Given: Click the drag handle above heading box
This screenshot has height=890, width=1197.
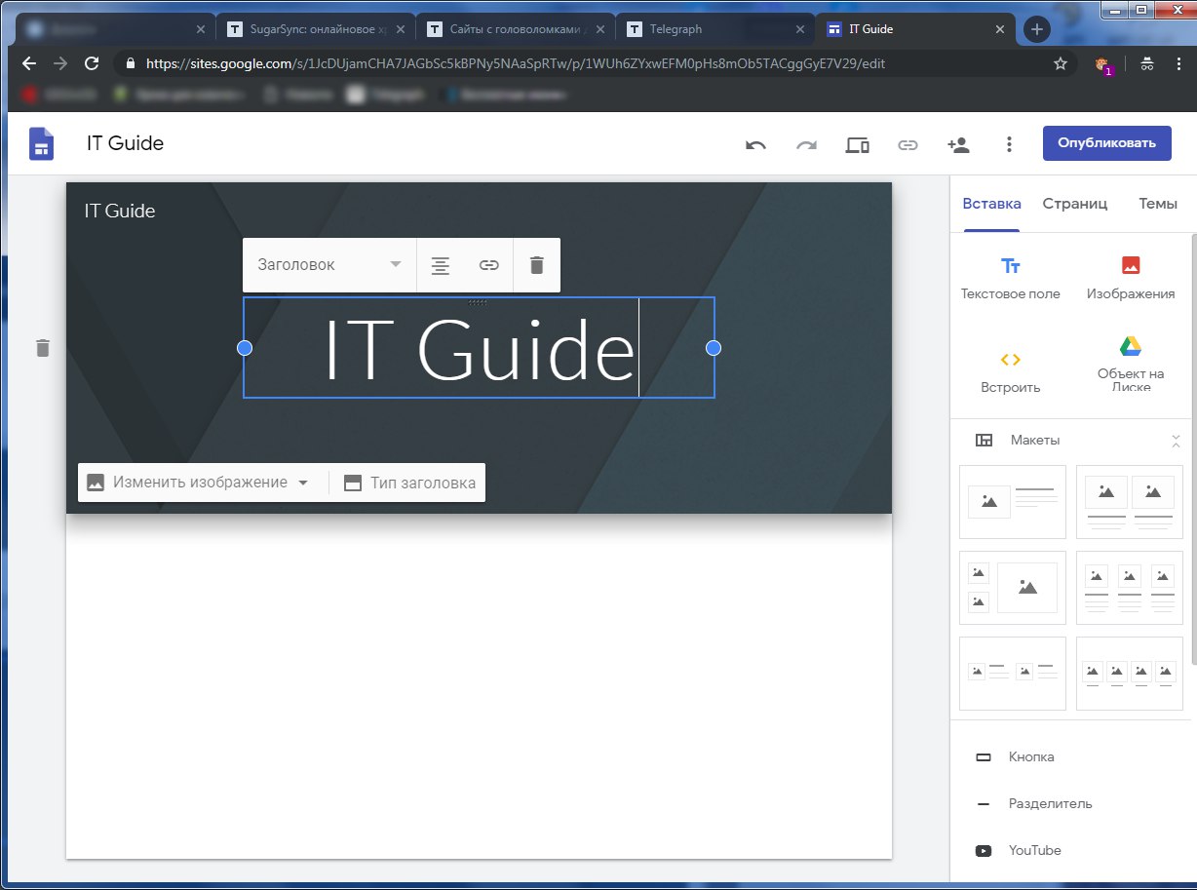Looking at the screenshot, I should pos(478,301).
